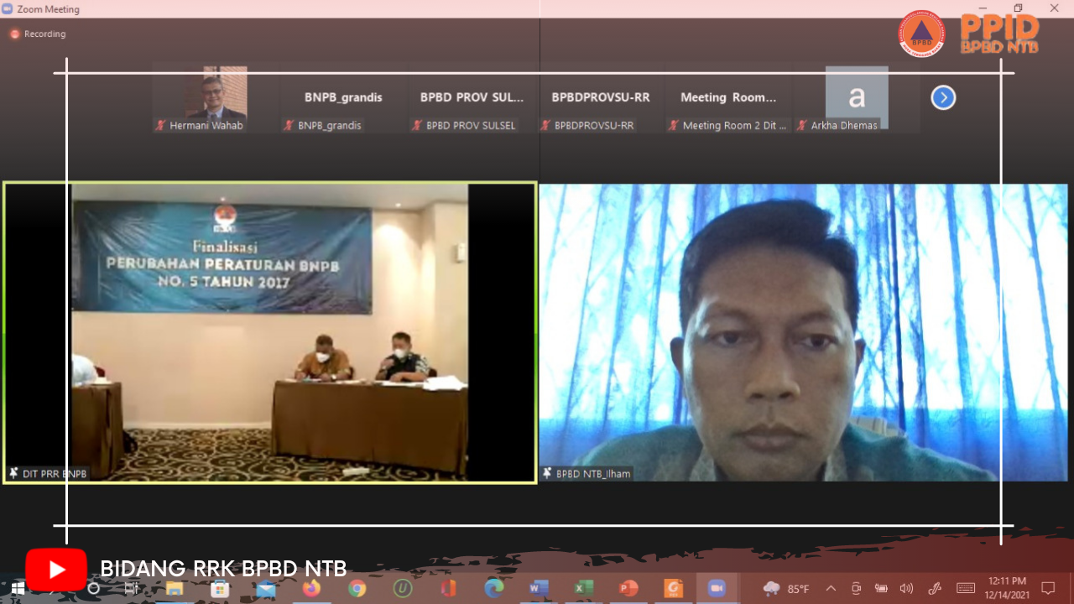Launch Excel from the taskbar

click(583, 589)
